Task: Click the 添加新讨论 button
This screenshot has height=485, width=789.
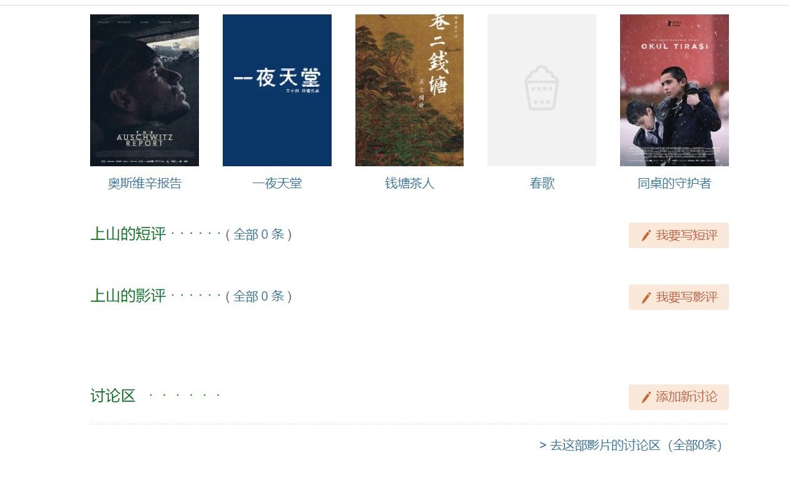Action: 679,397
